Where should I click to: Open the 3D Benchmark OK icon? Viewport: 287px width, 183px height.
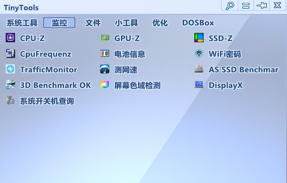click(x=10, y=85)
